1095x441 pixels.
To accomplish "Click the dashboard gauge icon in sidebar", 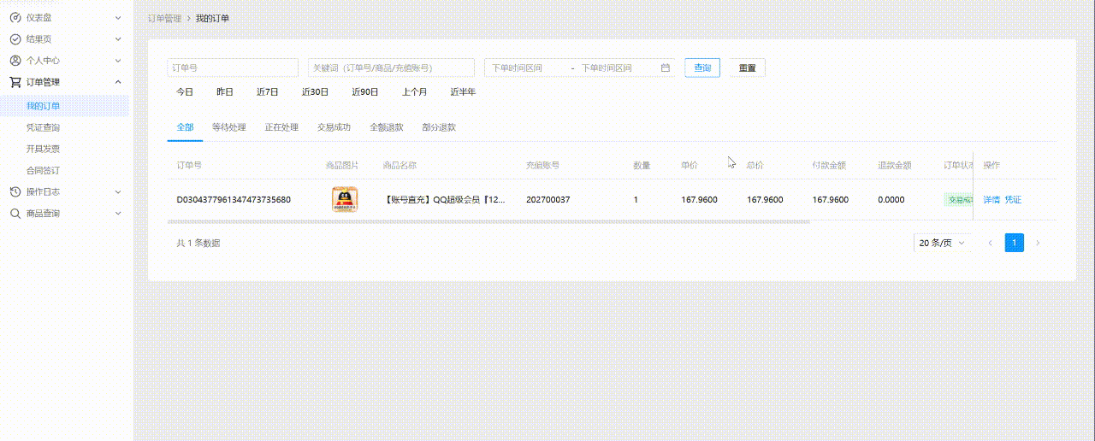I will [x=15, y=17].
